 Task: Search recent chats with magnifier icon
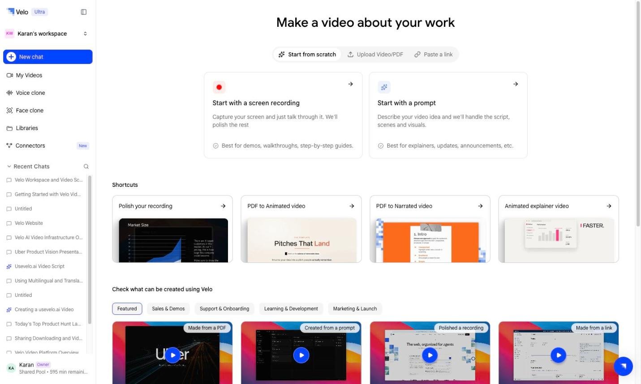coord(86,166)
